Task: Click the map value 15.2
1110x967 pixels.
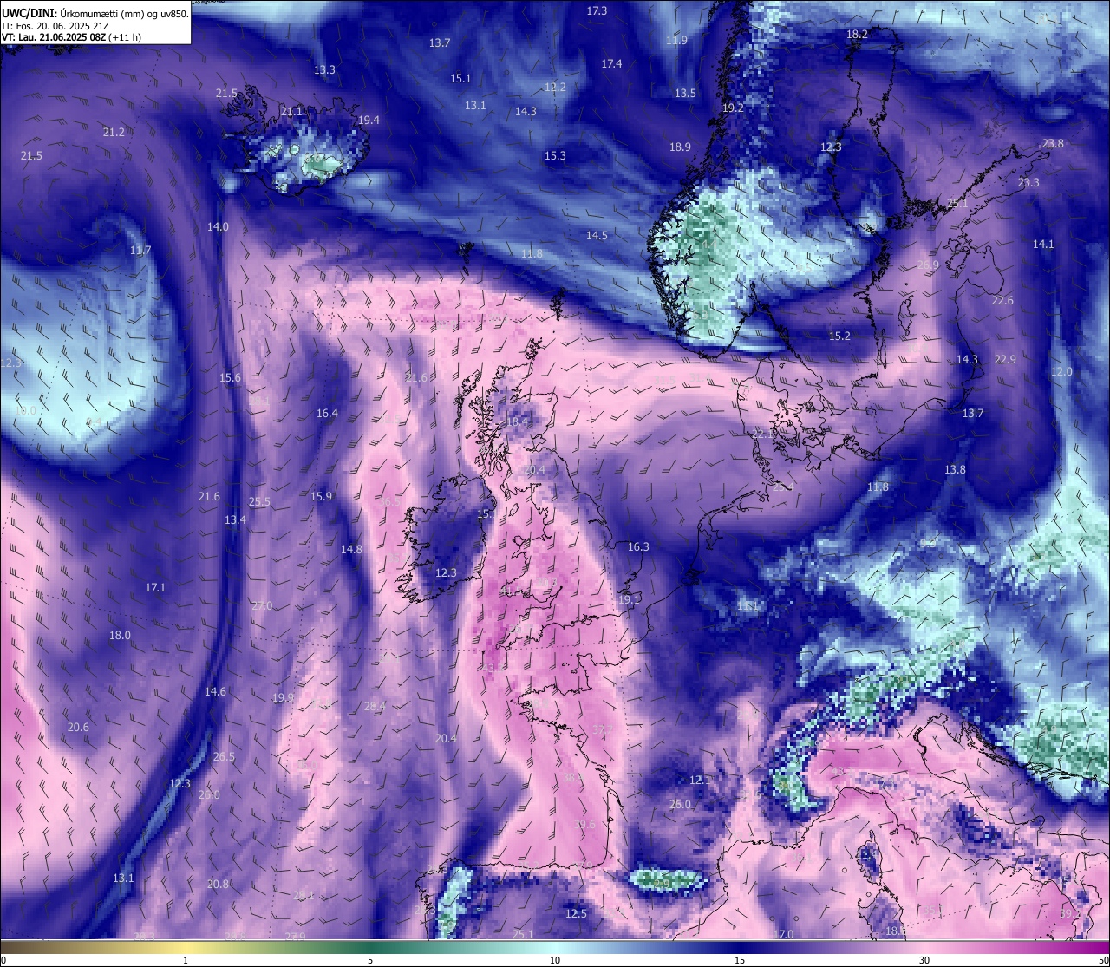Action: (839, 336)
